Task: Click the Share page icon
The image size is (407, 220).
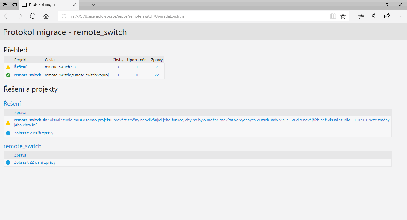Action: coord(387,16)
